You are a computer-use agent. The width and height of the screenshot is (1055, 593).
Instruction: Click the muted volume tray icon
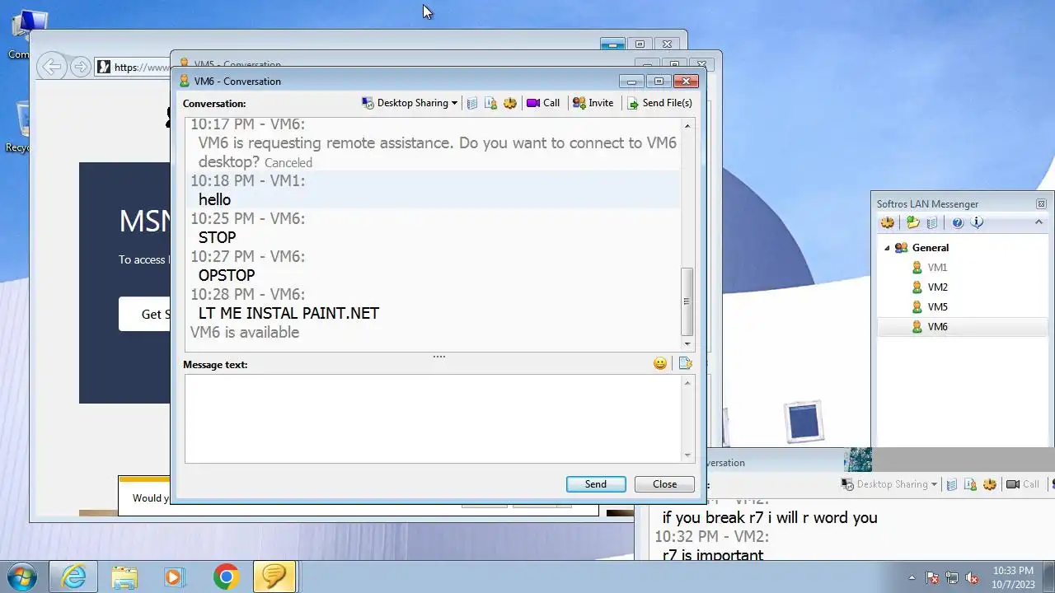pyautogui.click(x=972, y=577)
